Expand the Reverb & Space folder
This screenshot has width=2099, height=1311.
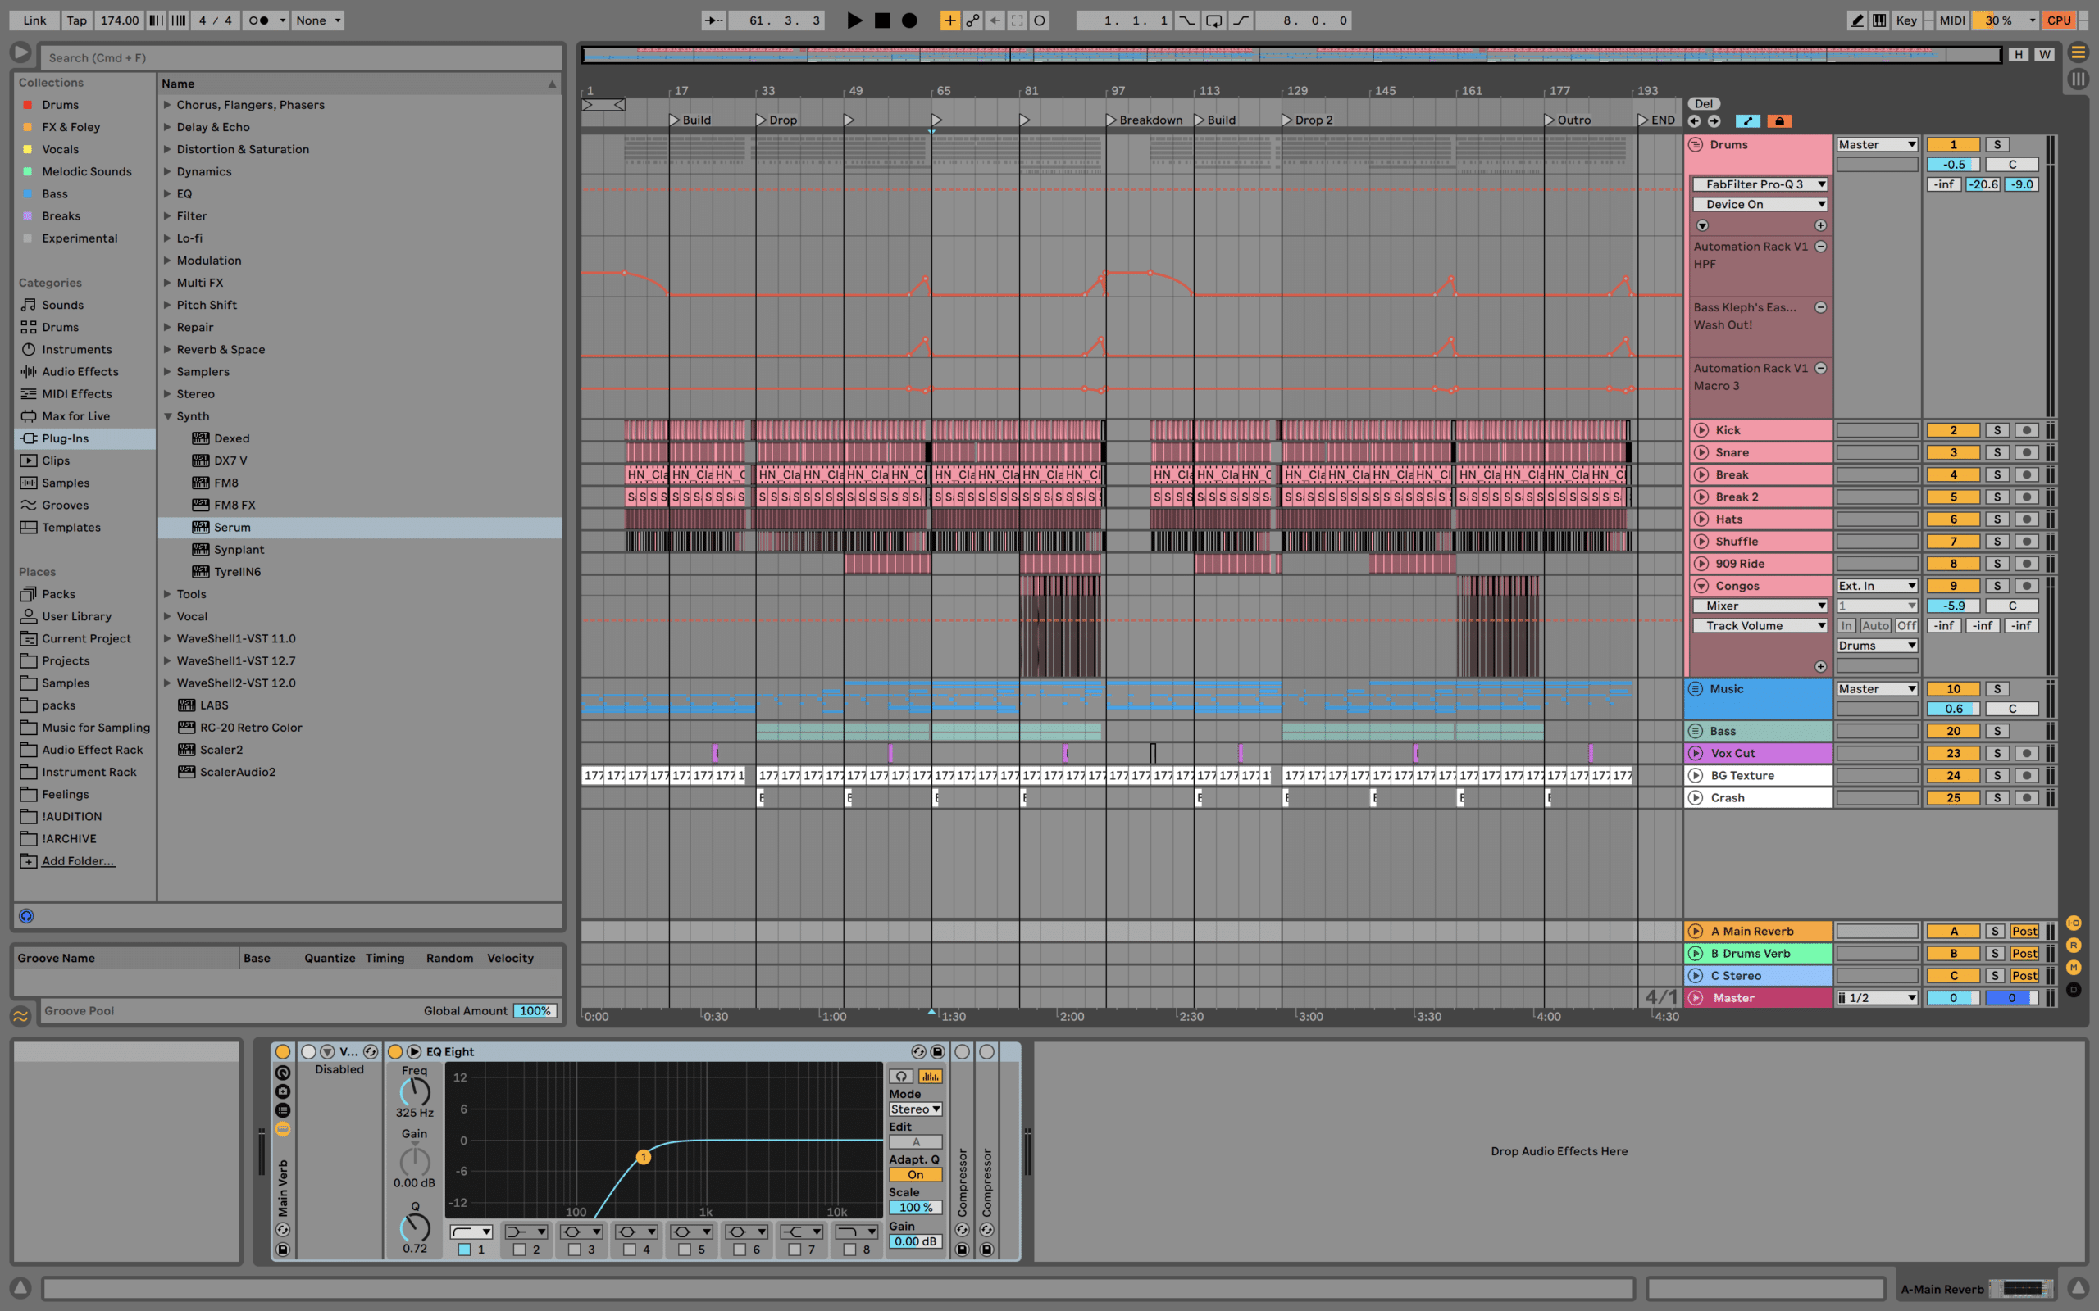[x=167, y=349]
